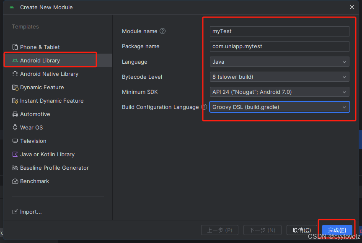
Task: Click help icon beside Build Configuration Language
Action: click(204, 107)
